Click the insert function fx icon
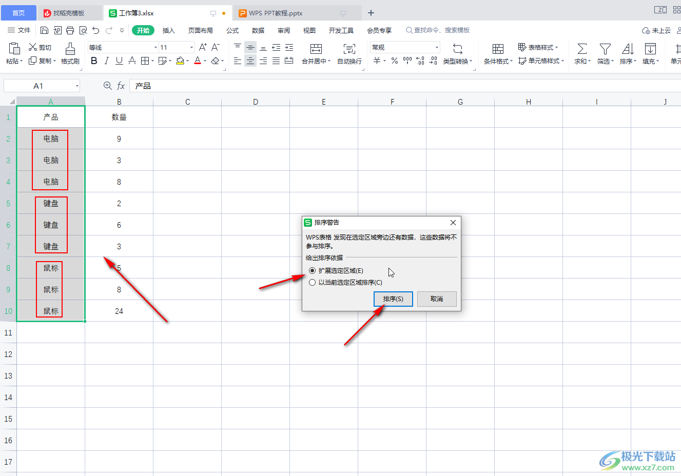 coord(121,86)
